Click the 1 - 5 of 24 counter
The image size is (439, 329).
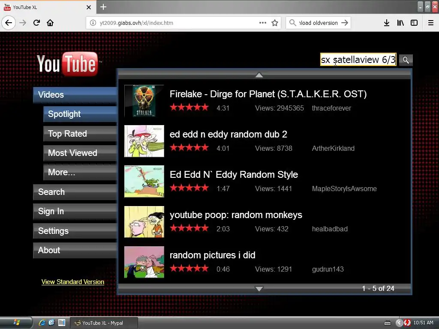tap(378, 288)
